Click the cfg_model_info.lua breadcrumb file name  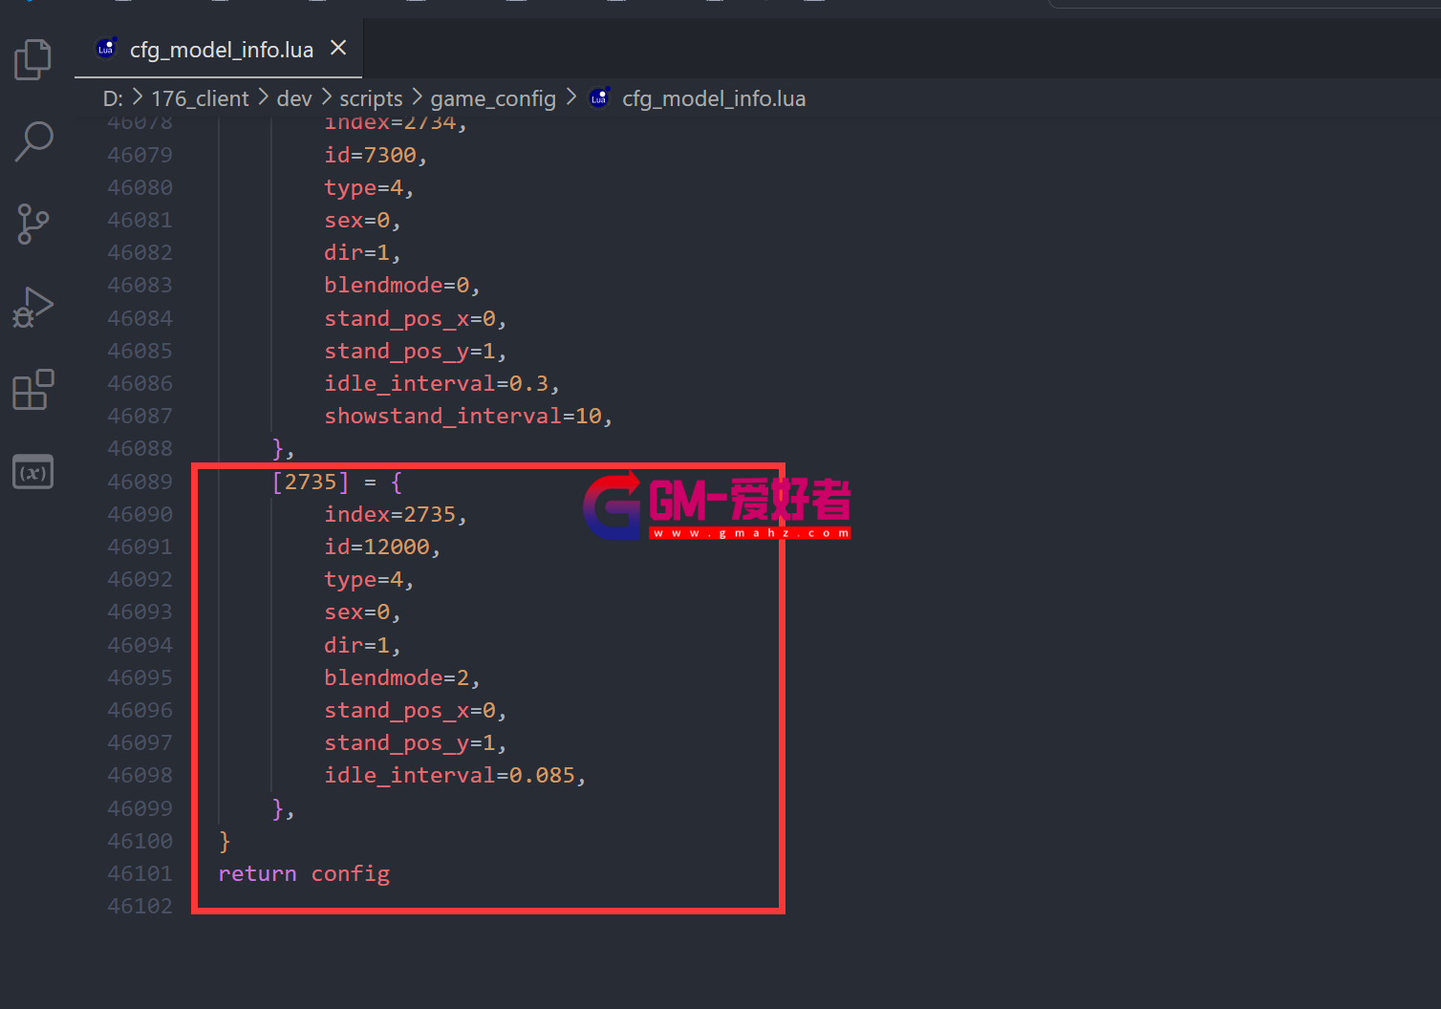point(714,98)
